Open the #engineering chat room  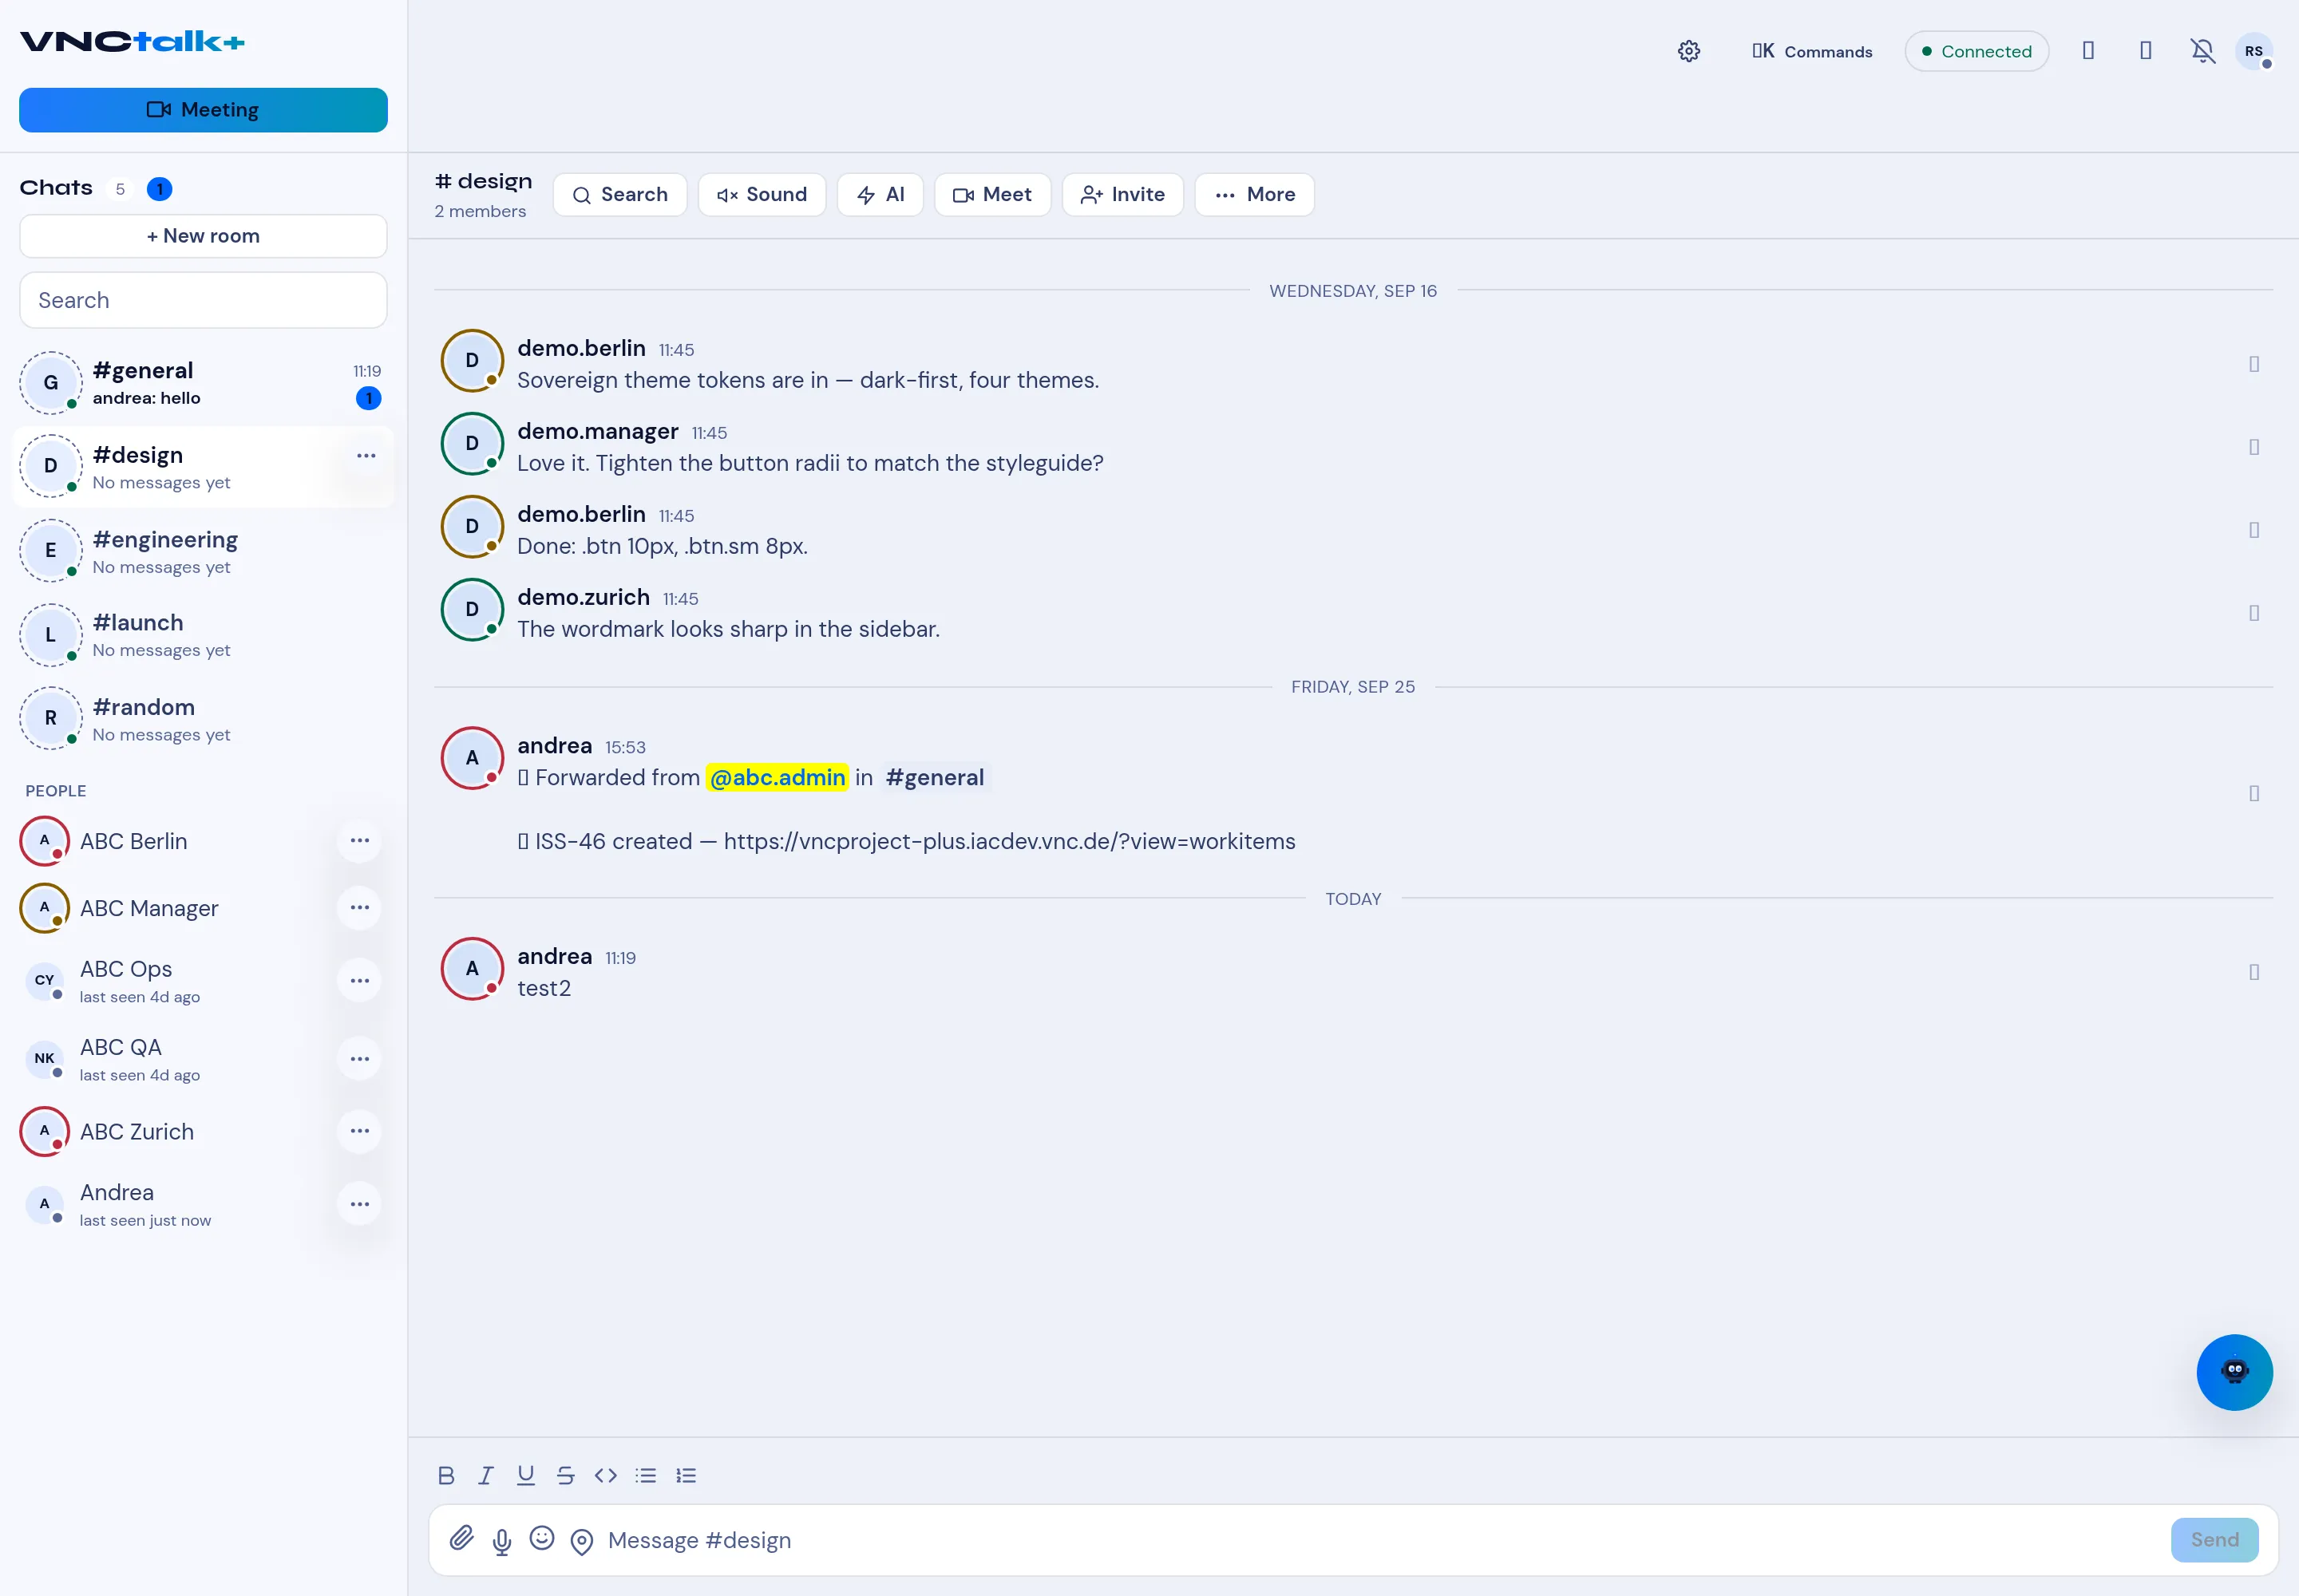click(x=202, y=551)
